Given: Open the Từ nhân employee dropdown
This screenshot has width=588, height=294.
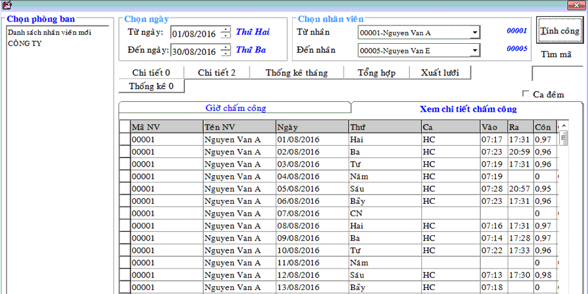Looking at the screenshot, I should point(476,33).
